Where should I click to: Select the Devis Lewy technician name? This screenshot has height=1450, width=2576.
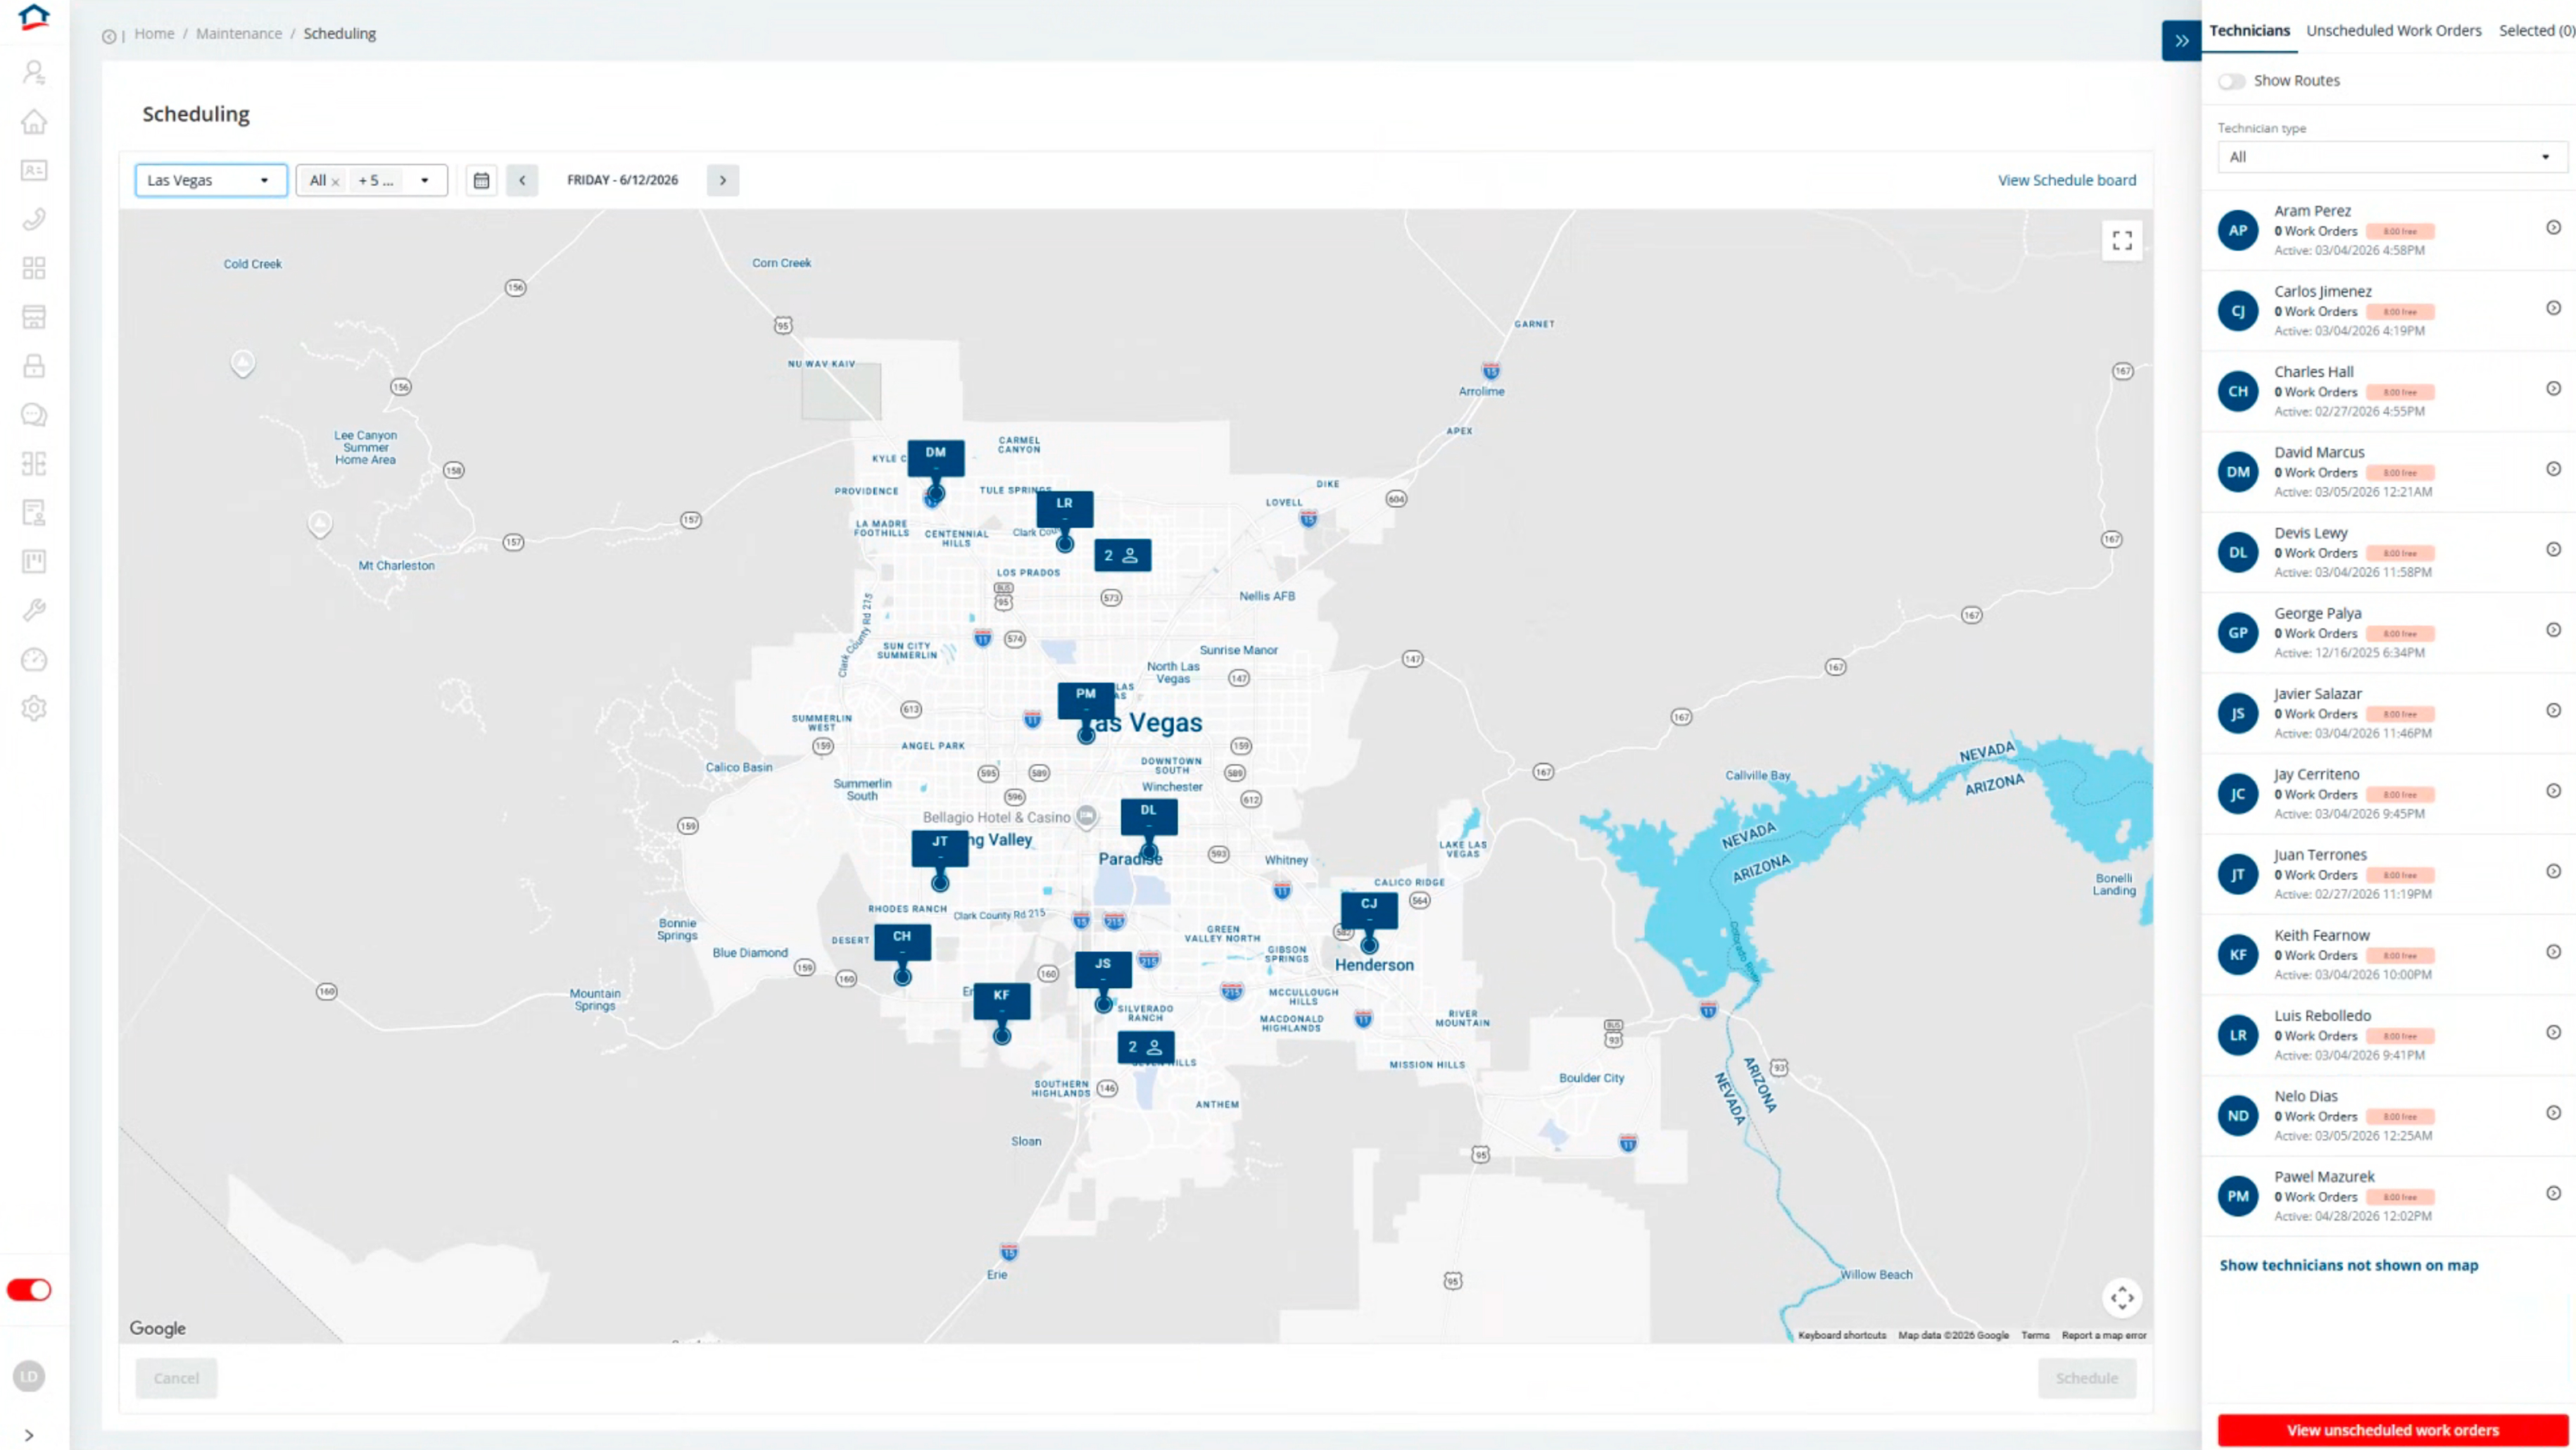[2311, 534]
